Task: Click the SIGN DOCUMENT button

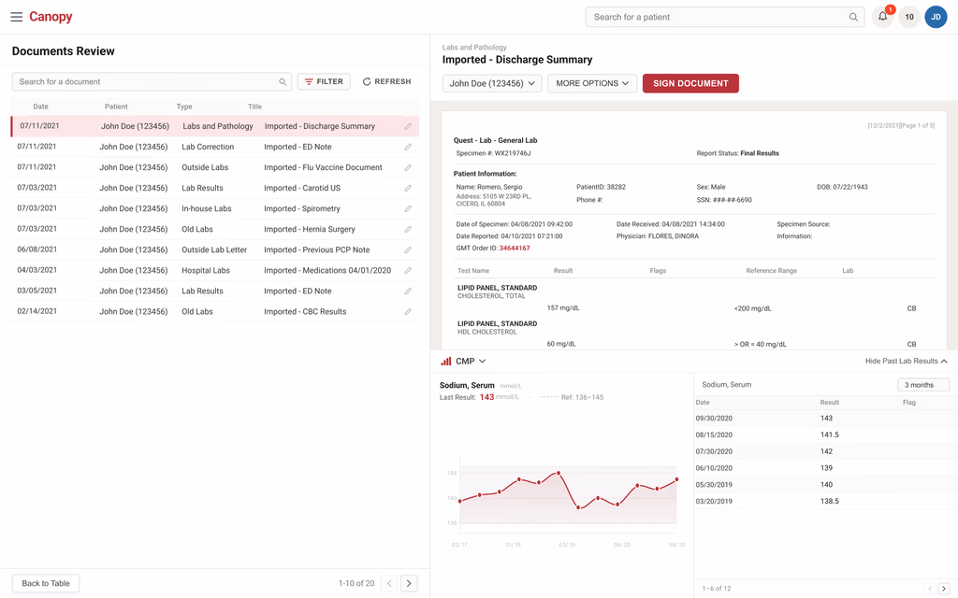Action: 690,83
